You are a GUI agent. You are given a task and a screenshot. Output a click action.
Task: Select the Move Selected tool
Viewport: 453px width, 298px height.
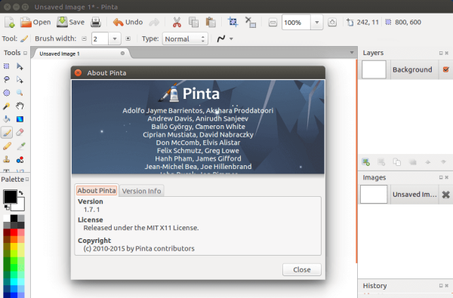20,66
